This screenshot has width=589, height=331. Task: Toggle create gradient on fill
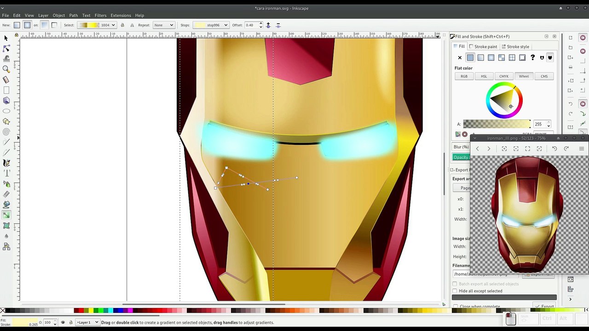click(x=44, y=25)
